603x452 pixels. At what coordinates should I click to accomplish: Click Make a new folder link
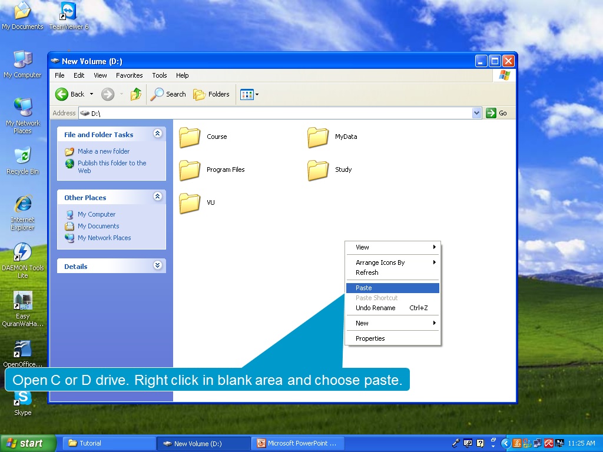[104, 151]
